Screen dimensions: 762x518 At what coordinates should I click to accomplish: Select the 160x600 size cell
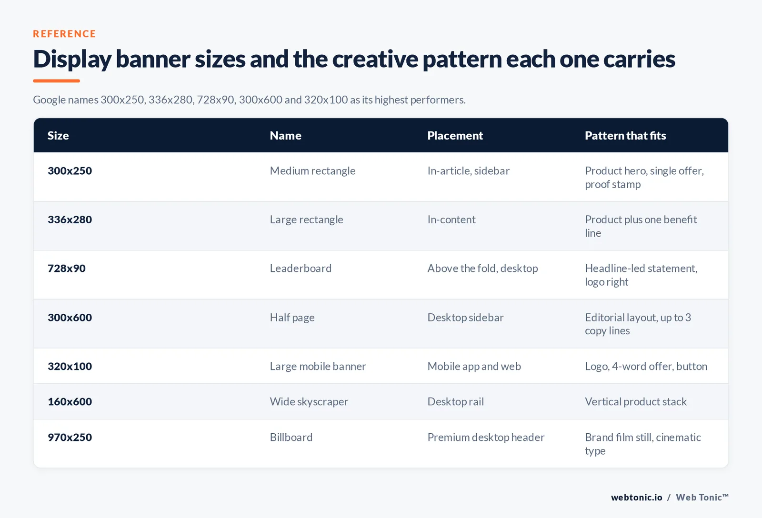click(70, 402)
